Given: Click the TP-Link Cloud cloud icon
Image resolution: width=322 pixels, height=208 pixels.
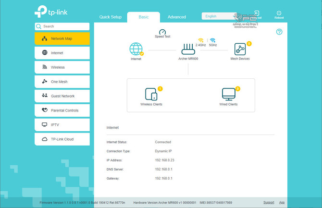Looking at the screenshot, I should (x=45, y=139).
